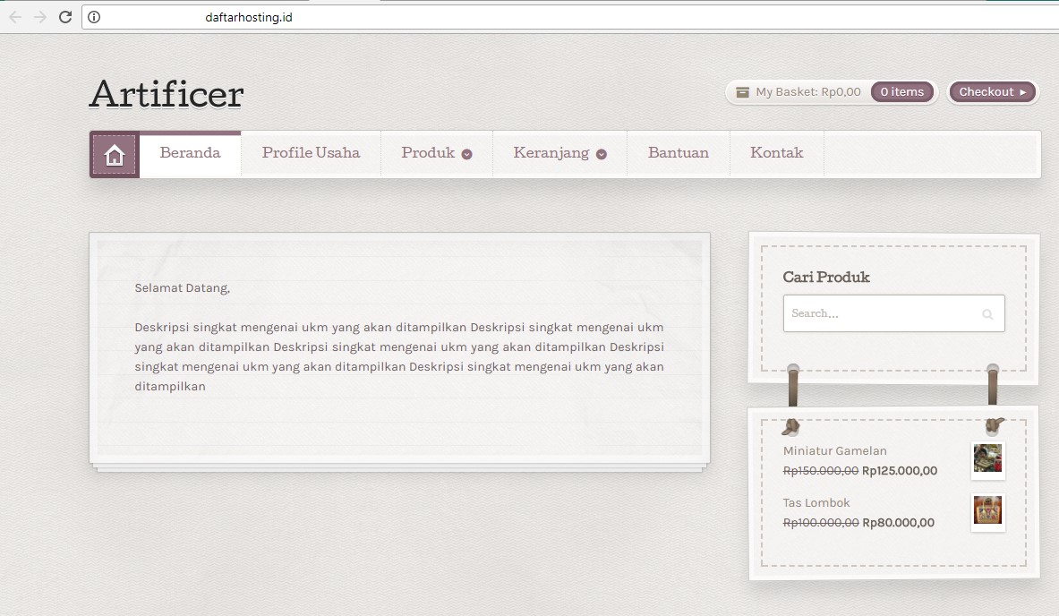Reload the page with browser refresh icon
1059x616 pixels.
point(64,17)
